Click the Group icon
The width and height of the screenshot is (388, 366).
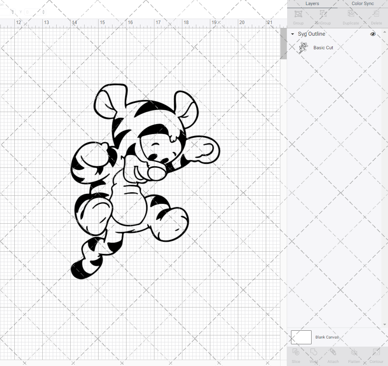298,14
